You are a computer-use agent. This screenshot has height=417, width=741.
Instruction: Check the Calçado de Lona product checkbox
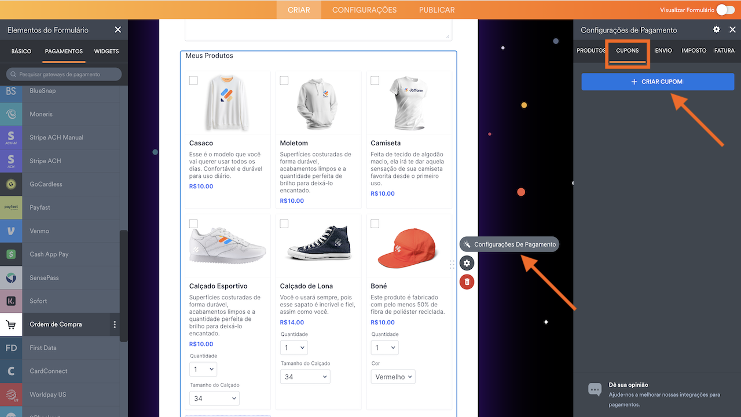(x=284, y=224)
